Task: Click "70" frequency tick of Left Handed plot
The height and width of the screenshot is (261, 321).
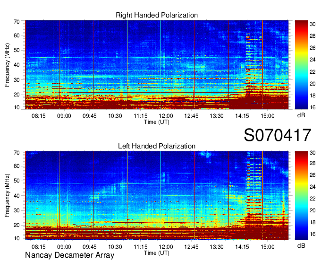Action: [x=17, y=153]
